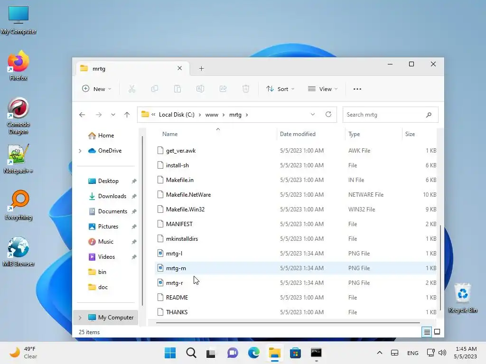
Task: Open Comodo Dragon desktop shortcut
Action: [x=19, y=116]
